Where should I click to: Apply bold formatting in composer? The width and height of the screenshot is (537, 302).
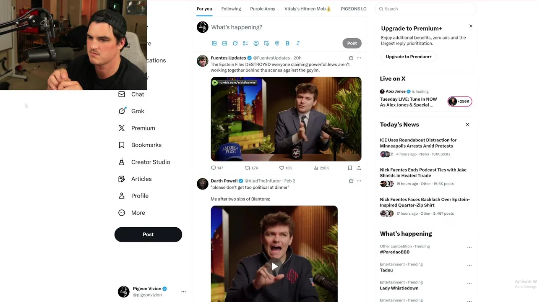pyautogui.click(x=287, y=43)
